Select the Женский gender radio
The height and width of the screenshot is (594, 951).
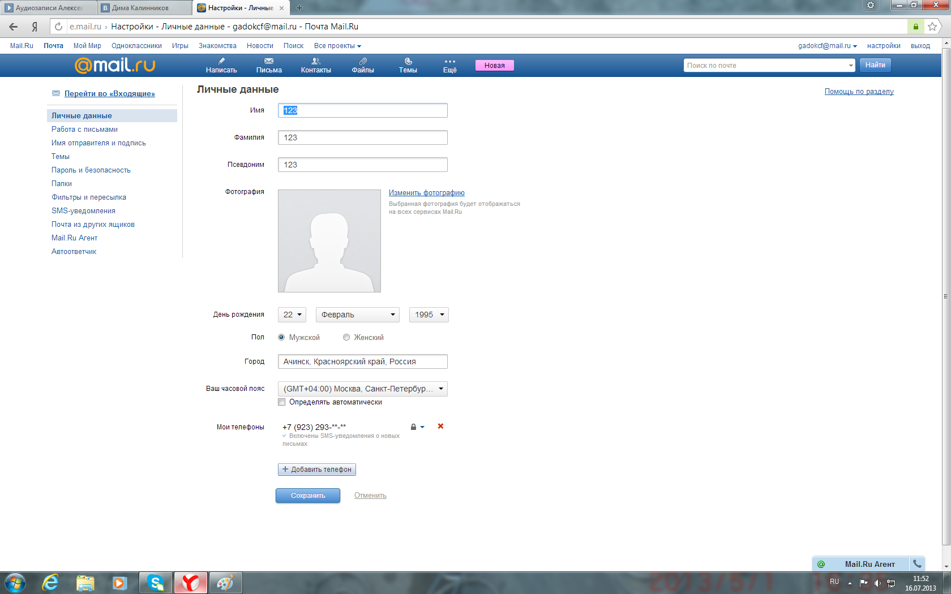(346, 337)
